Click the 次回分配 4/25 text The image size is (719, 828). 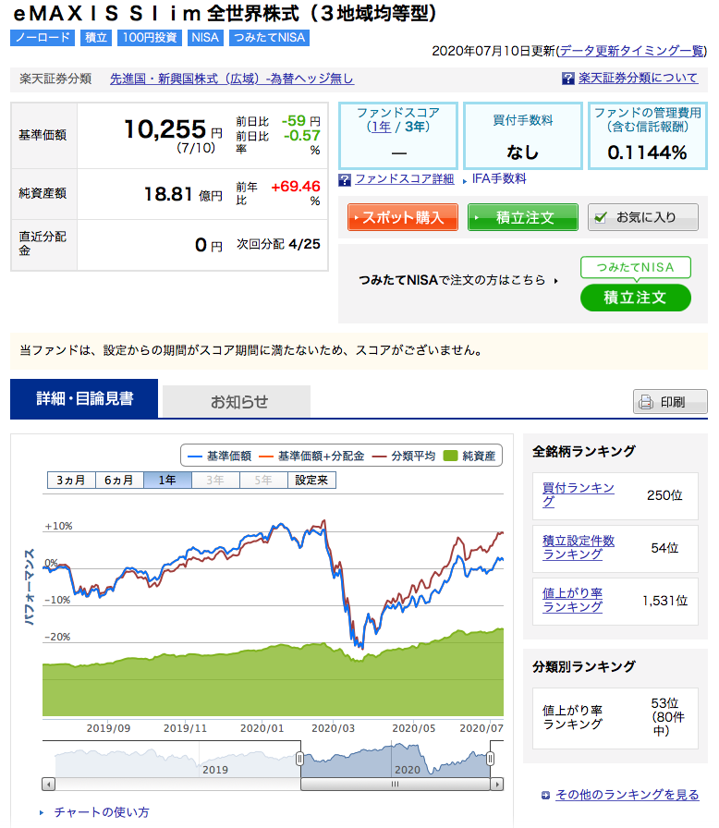[278, 245]
